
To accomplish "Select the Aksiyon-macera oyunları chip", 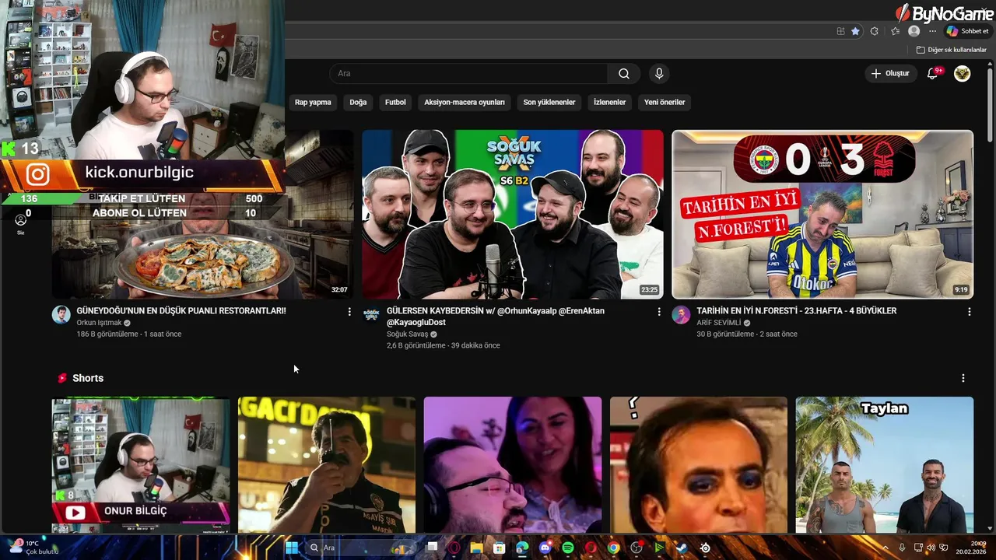I will tap(465, 102).
